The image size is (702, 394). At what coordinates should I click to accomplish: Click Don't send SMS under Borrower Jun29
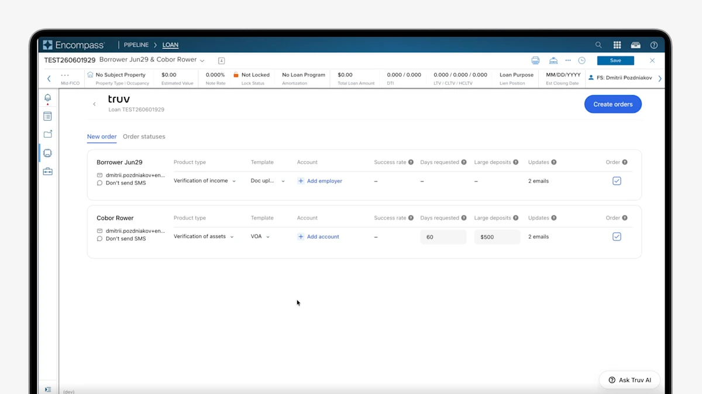[126, 183]
